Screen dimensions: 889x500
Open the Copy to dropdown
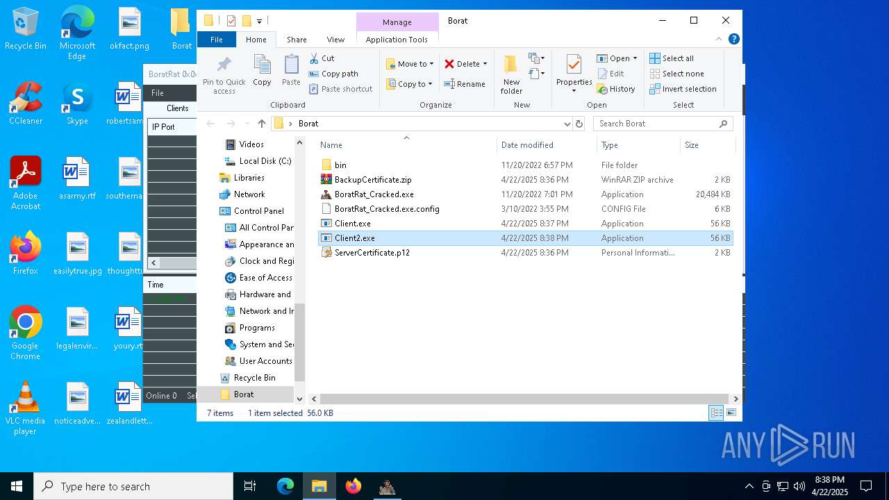coord(410,84)
